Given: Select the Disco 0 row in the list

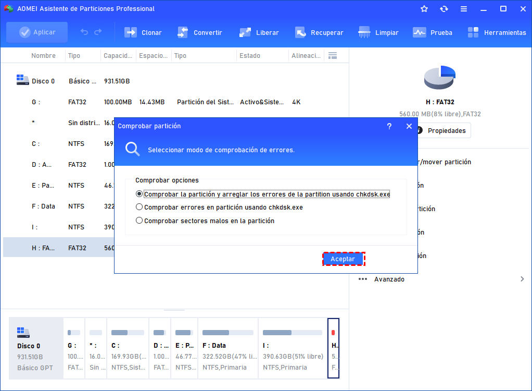Looking at the screenshot, I should pyautogui.click(x=176, y=81).
